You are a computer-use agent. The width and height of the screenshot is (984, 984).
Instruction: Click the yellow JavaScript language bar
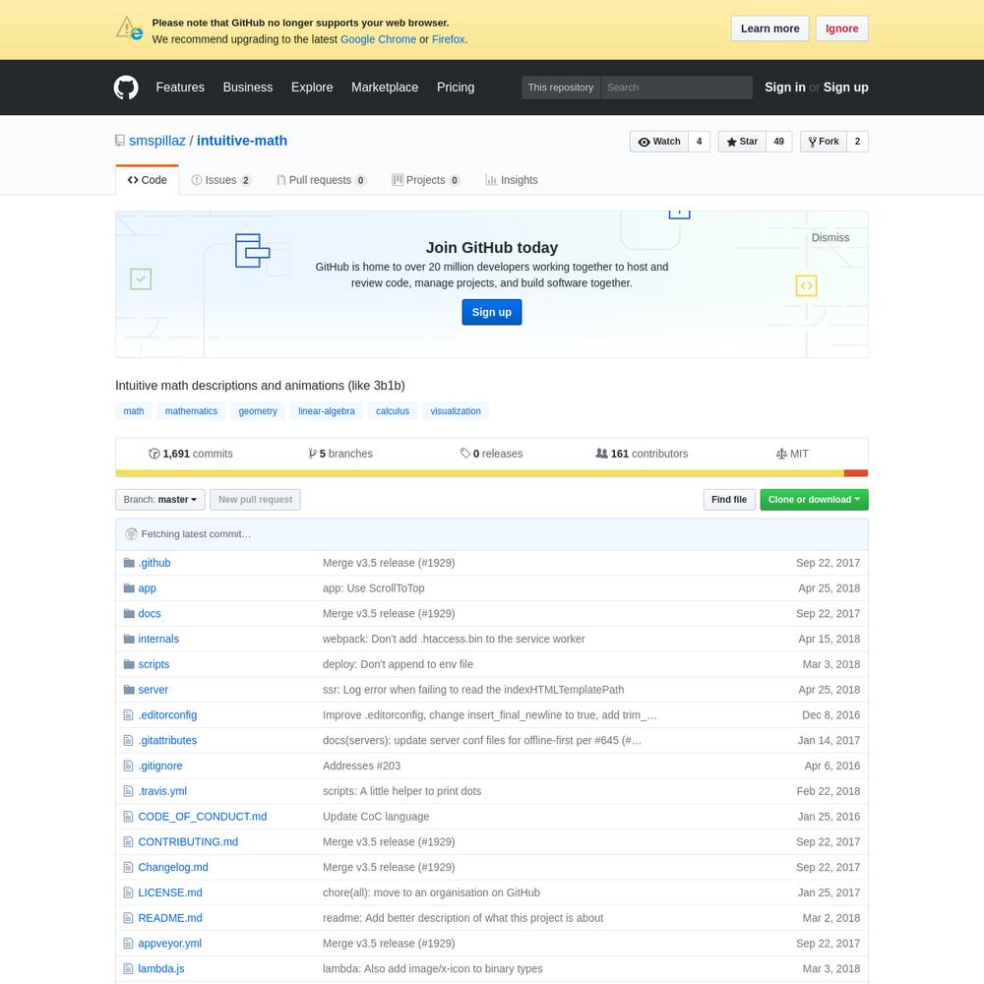pos(479,473)
